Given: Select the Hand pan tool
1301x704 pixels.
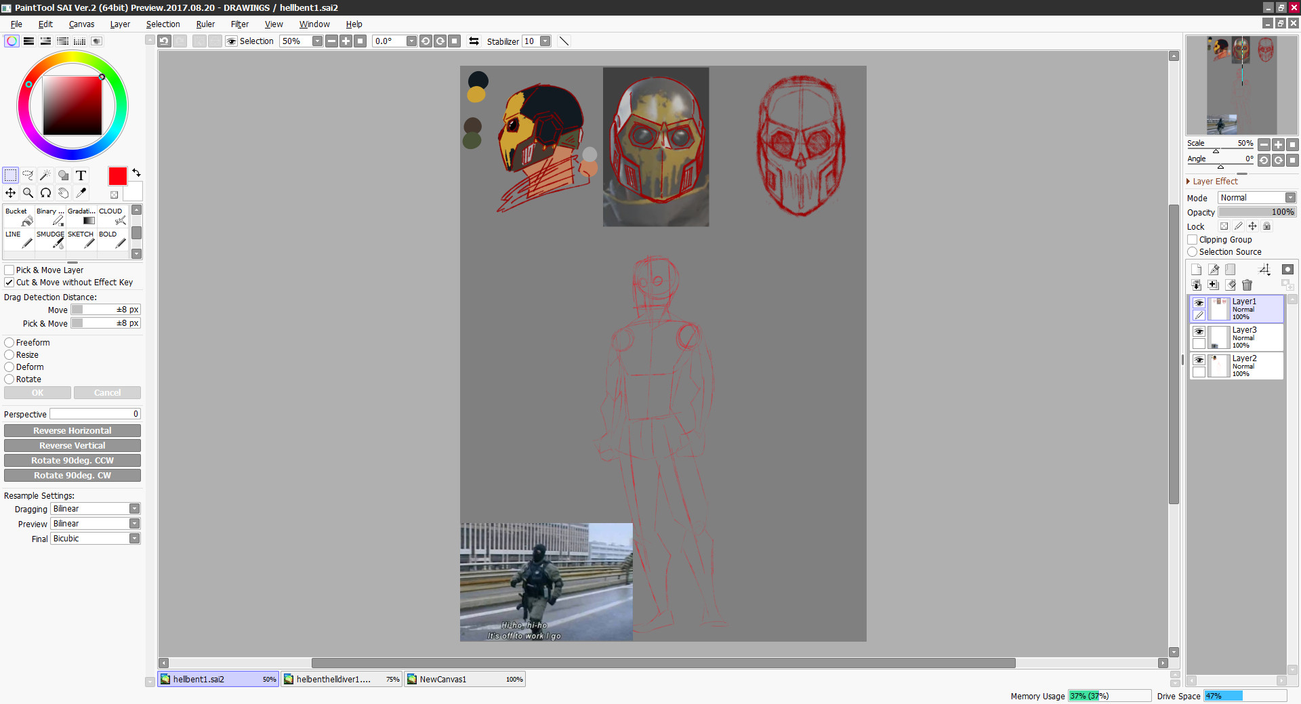Looking at the screenshot, I should click(x=63, y=193).
